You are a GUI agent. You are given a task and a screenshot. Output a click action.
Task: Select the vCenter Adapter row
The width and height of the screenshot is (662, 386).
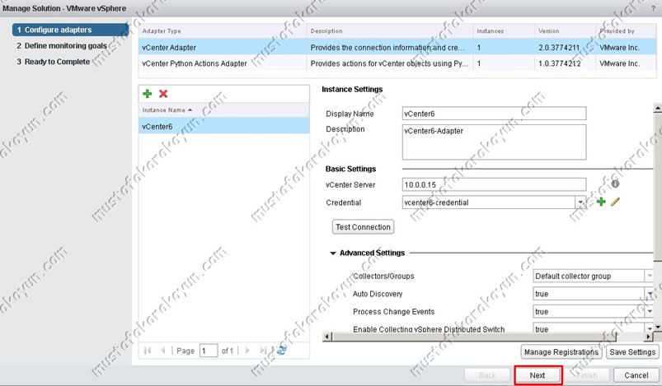397,48
